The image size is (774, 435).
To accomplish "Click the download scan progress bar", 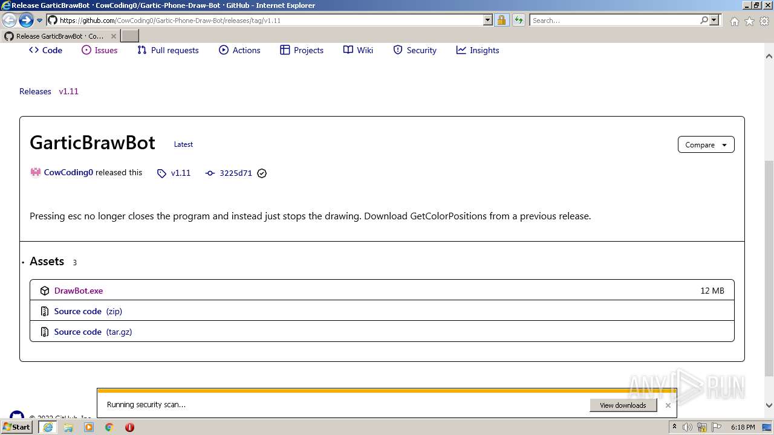I will click(387, 391).
